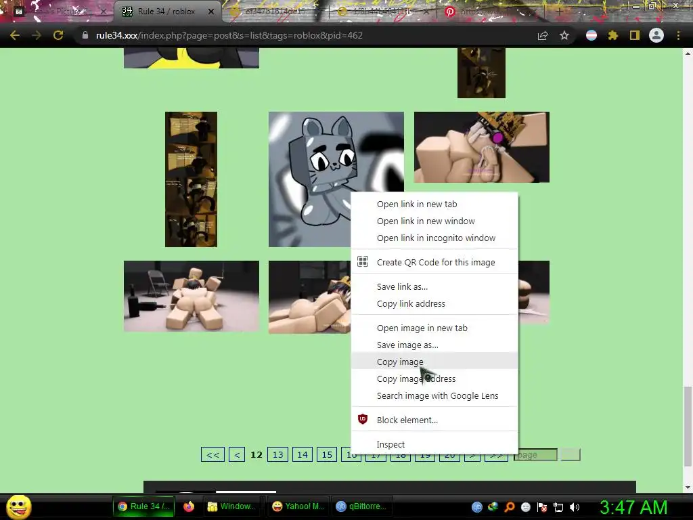Image resolution: width=693 pixels, height=520 pixels.
Task: Click the qBittorrent tray icon
Action: 476,507
